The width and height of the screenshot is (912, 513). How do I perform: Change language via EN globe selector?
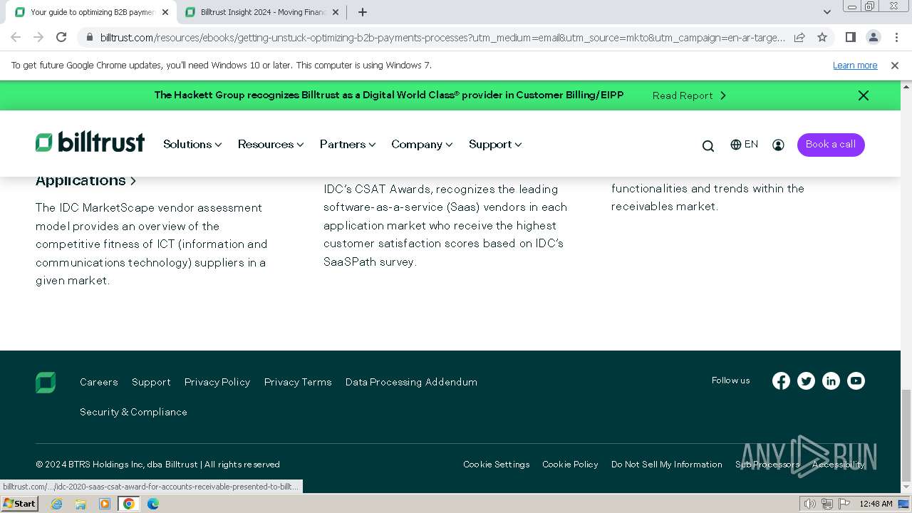tap(744, 145)
